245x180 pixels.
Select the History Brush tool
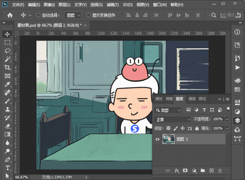tap(7, 118)
